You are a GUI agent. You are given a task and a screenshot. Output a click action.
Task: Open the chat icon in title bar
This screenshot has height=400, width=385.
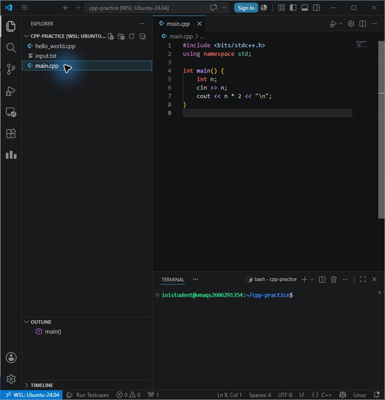pos(214,8)
